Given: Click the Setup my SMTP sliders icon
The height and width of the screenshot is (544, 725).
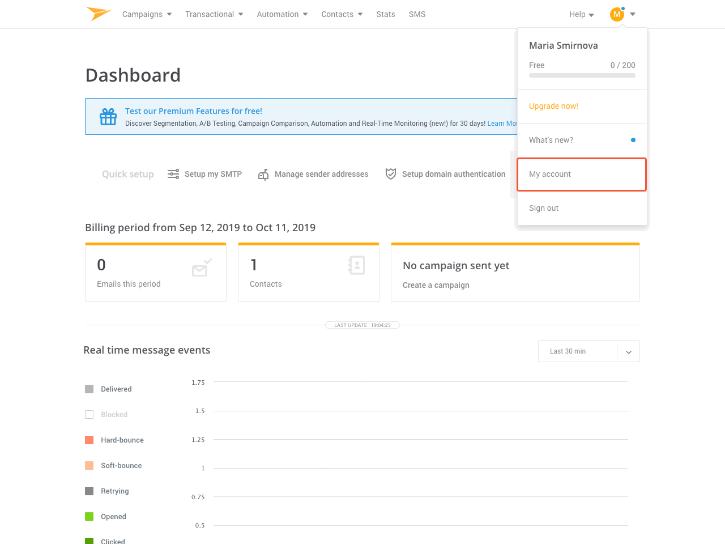Looking at the screenshot, I should pos(173,174).
